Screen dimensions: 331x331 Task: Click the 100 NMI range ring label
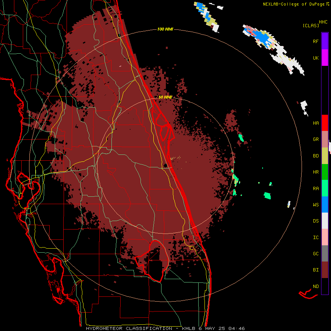click(x=165, y=29)
